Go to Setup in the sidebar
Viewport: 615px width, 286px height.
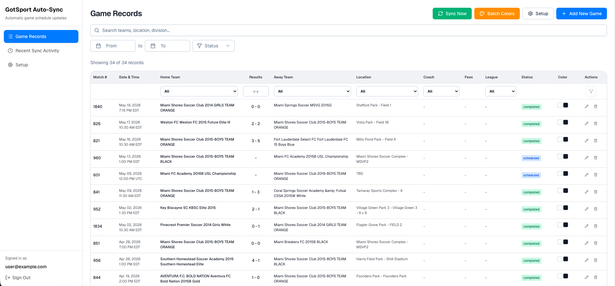coord(41,65)
